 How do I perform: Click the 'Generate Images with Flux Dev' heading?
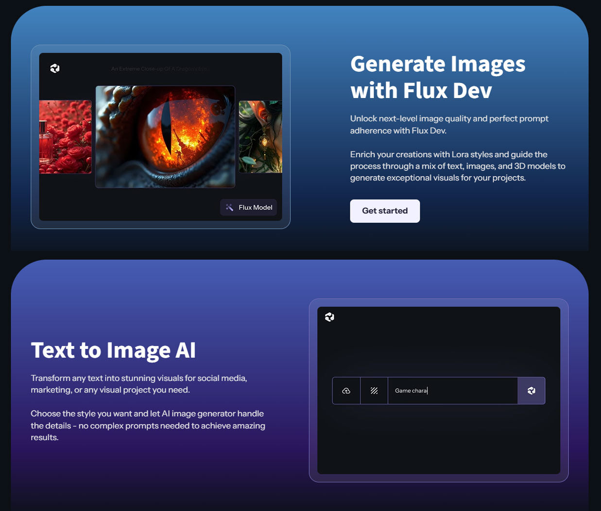coord(437,77)
